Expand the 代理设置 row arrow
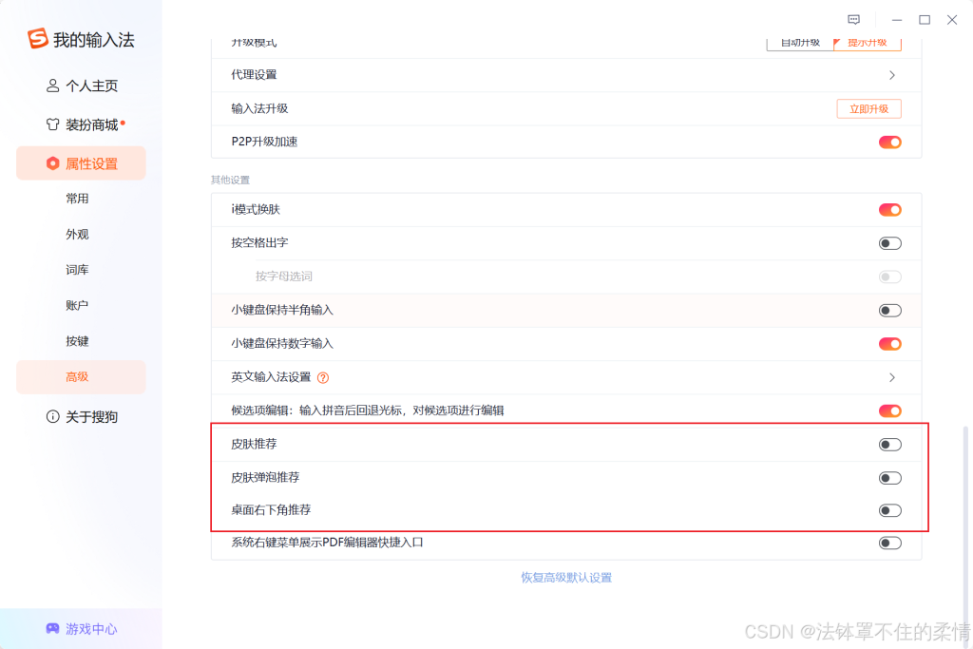Image resolution: width=973 pixels, height=649 pixels. pos(891,75)
